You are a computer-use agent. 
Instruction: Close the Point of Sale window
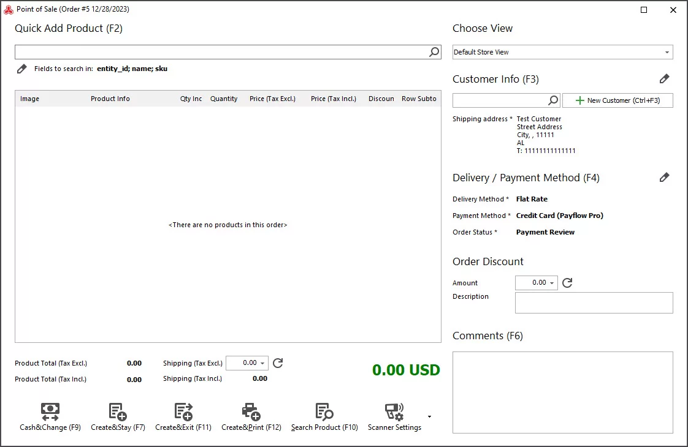(673, 10)
